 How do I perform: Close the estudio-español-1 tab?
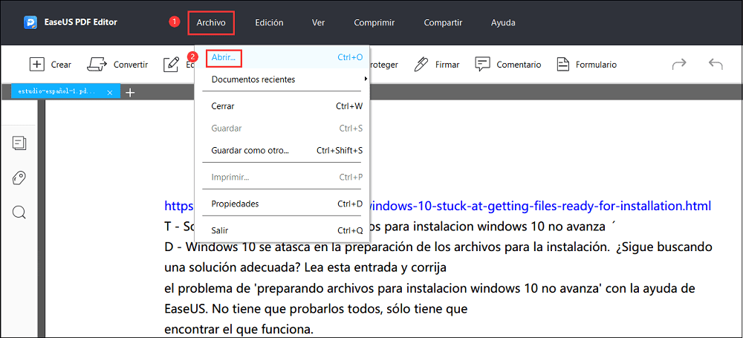point(110,93)
